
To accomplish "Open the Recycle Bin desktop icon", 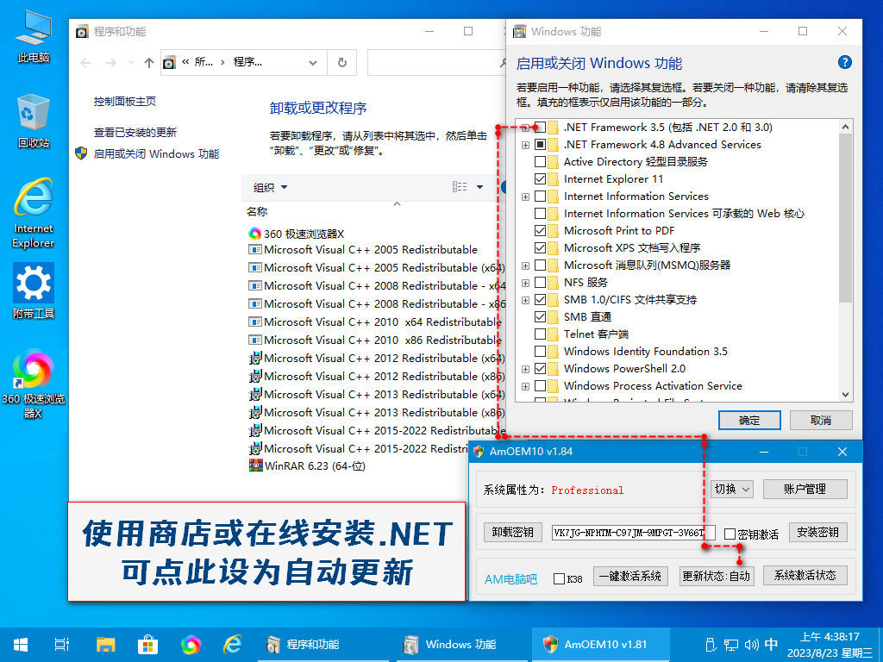I will [x=34, y=121].
